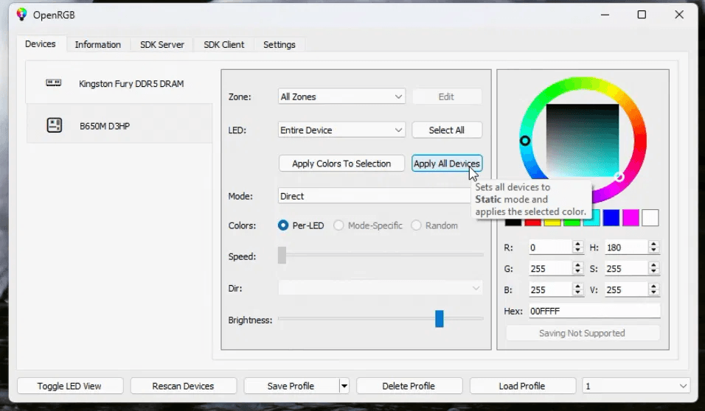
Task: Click the Hex color input field
Action: pyautogui.click(x=594, y=311)
